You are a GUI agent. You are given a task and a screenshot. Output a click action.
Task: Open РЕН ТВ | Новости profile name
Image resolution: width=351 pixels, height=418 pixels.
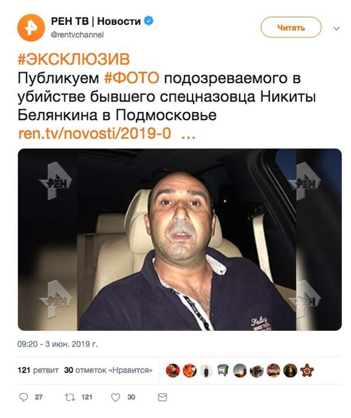[96, 21]
